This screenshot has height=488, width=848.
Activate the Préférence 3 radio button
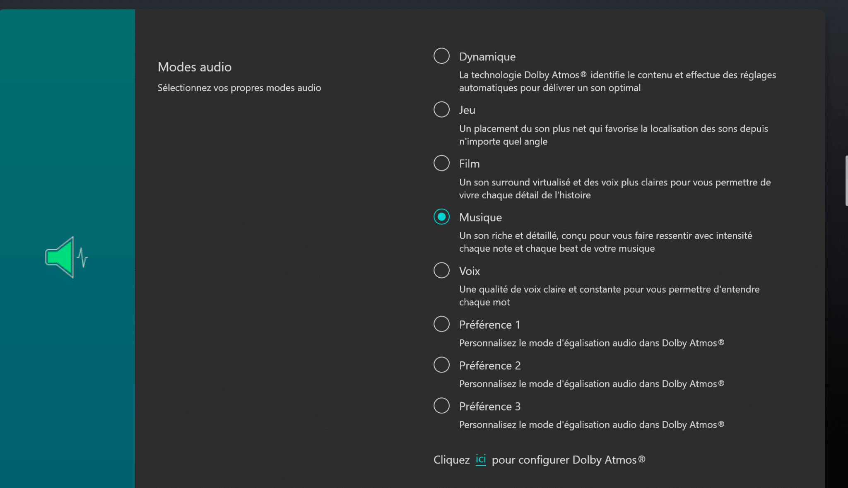coord(441,406)
